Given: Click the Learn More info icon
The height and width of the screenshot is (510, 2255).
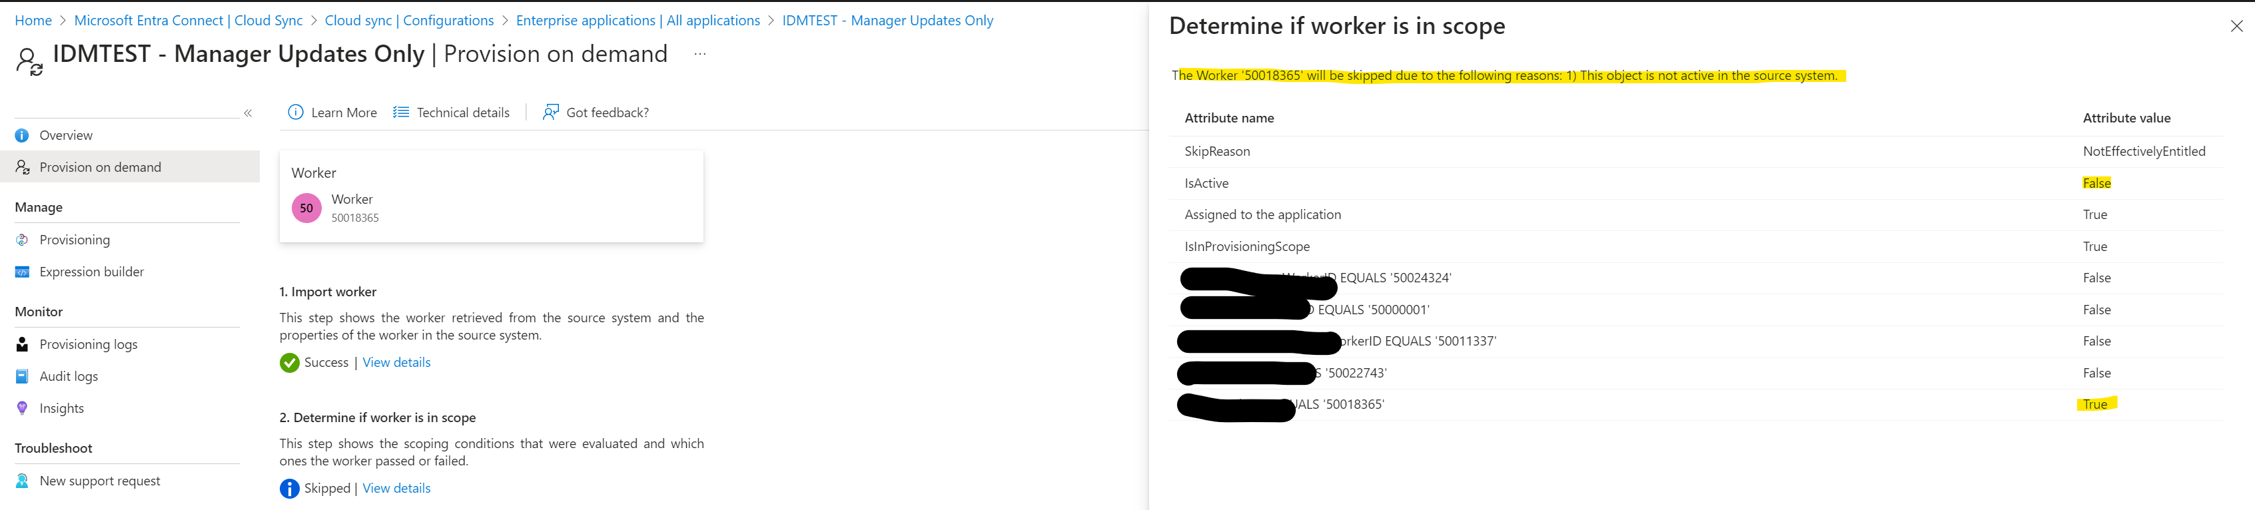Looking at the screenshot, I should [x=296, y=112].
